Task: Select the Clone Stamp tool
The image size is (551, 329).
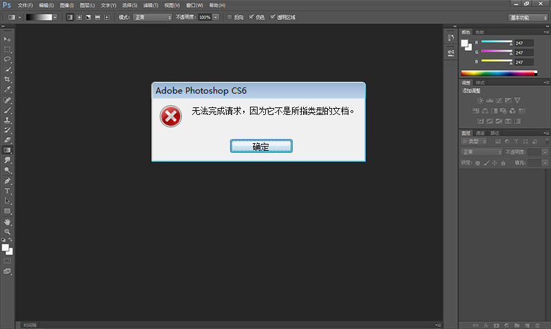Action: pos(7,120)
